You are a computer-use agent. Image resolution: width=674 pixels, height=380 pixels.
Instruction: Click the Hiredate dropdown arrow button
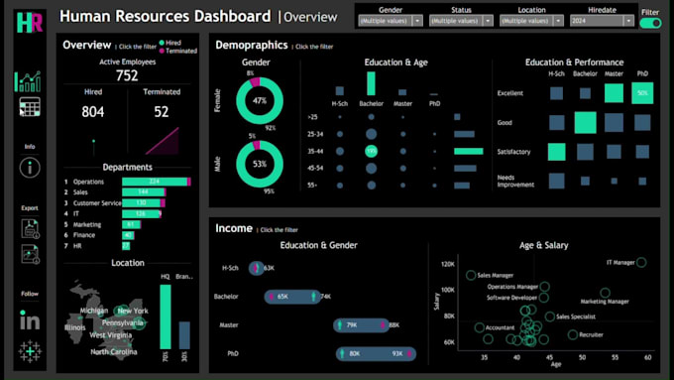628,21
